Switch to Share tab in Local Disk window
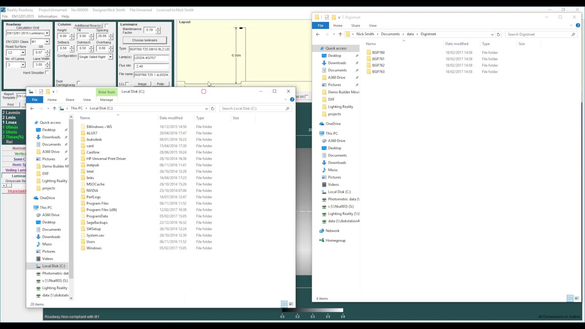 pos(69,100)
